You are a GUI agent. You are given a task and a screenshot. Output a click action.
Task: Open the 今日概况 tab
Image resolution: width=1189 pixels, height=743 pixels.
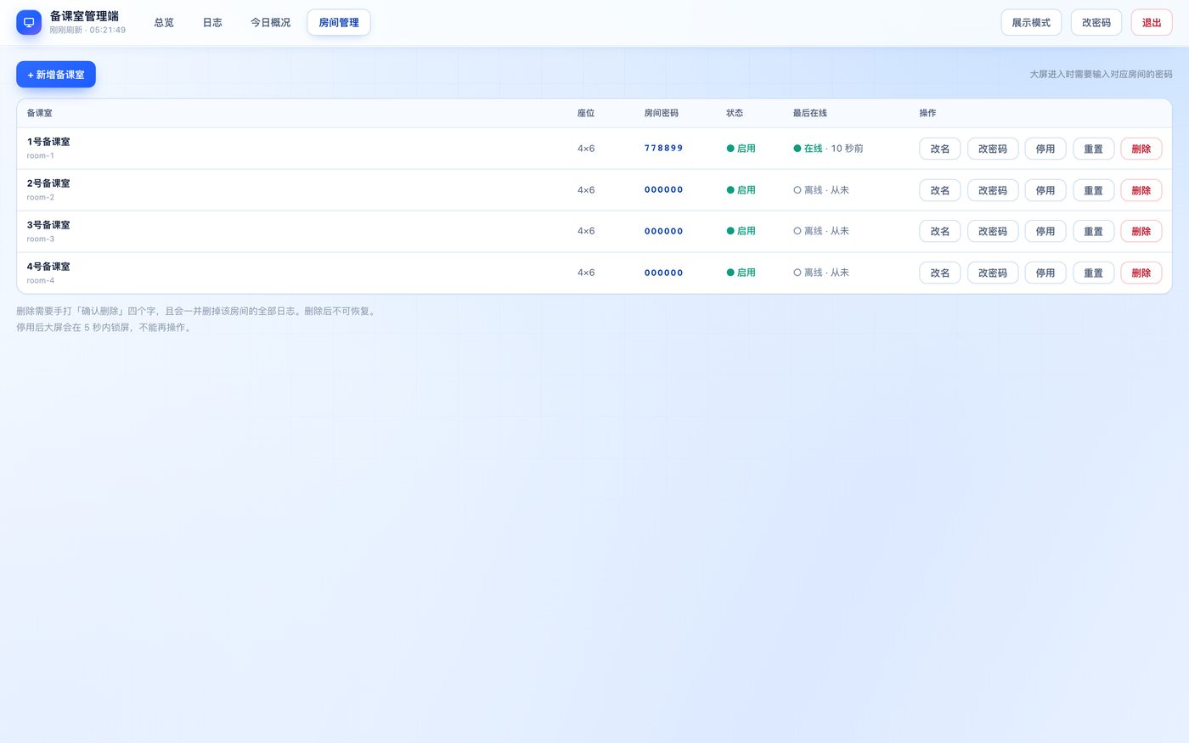[x=270, y=22]
